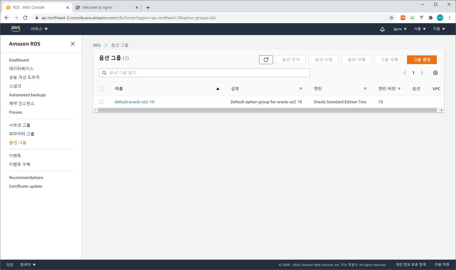The height and width of the screenshot is (270, 456).
Task: Click 옵션 수정 button
Action: coord(324,60)
